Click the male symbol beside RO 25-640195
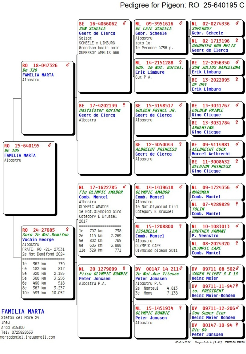The image size is (246, 354). click(x=50, y=145)
